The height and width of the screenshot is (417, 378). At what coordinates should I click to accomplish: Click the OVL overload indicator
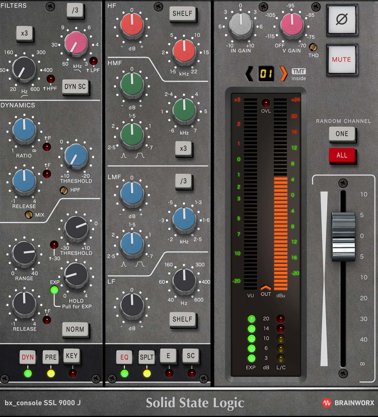[266, 103]
